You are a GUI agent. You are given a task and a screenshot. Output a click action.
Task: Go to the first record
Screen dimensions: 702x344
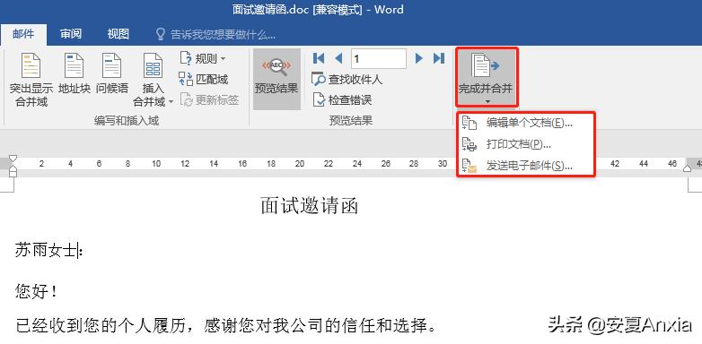pyautogui.click(x=319, y=58)
